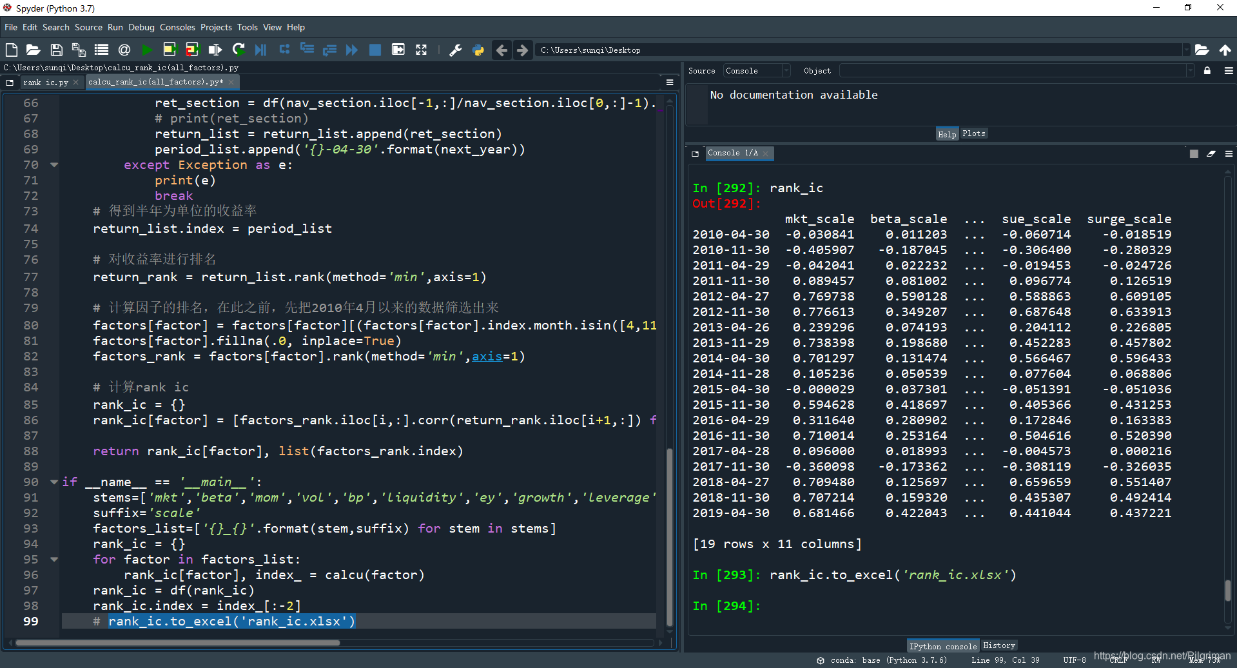Open the console tab browse button
Screen dimensions: 1237x668
point(695,153)
